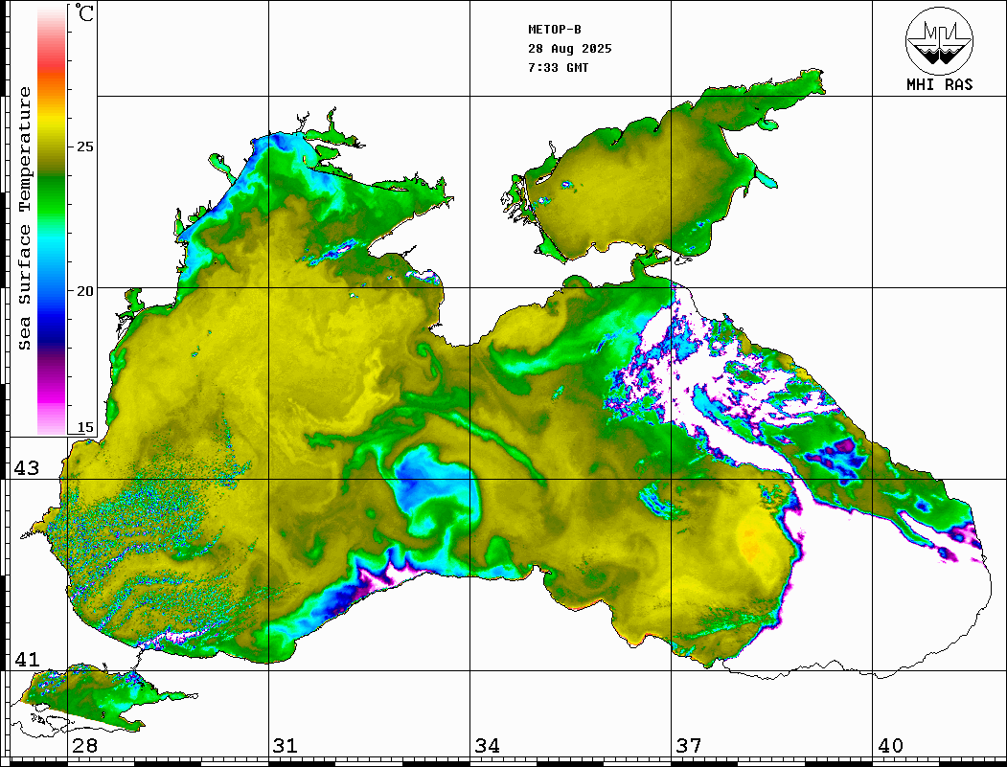Click the 25 tick on temperature scale

(x=84, y=147)
